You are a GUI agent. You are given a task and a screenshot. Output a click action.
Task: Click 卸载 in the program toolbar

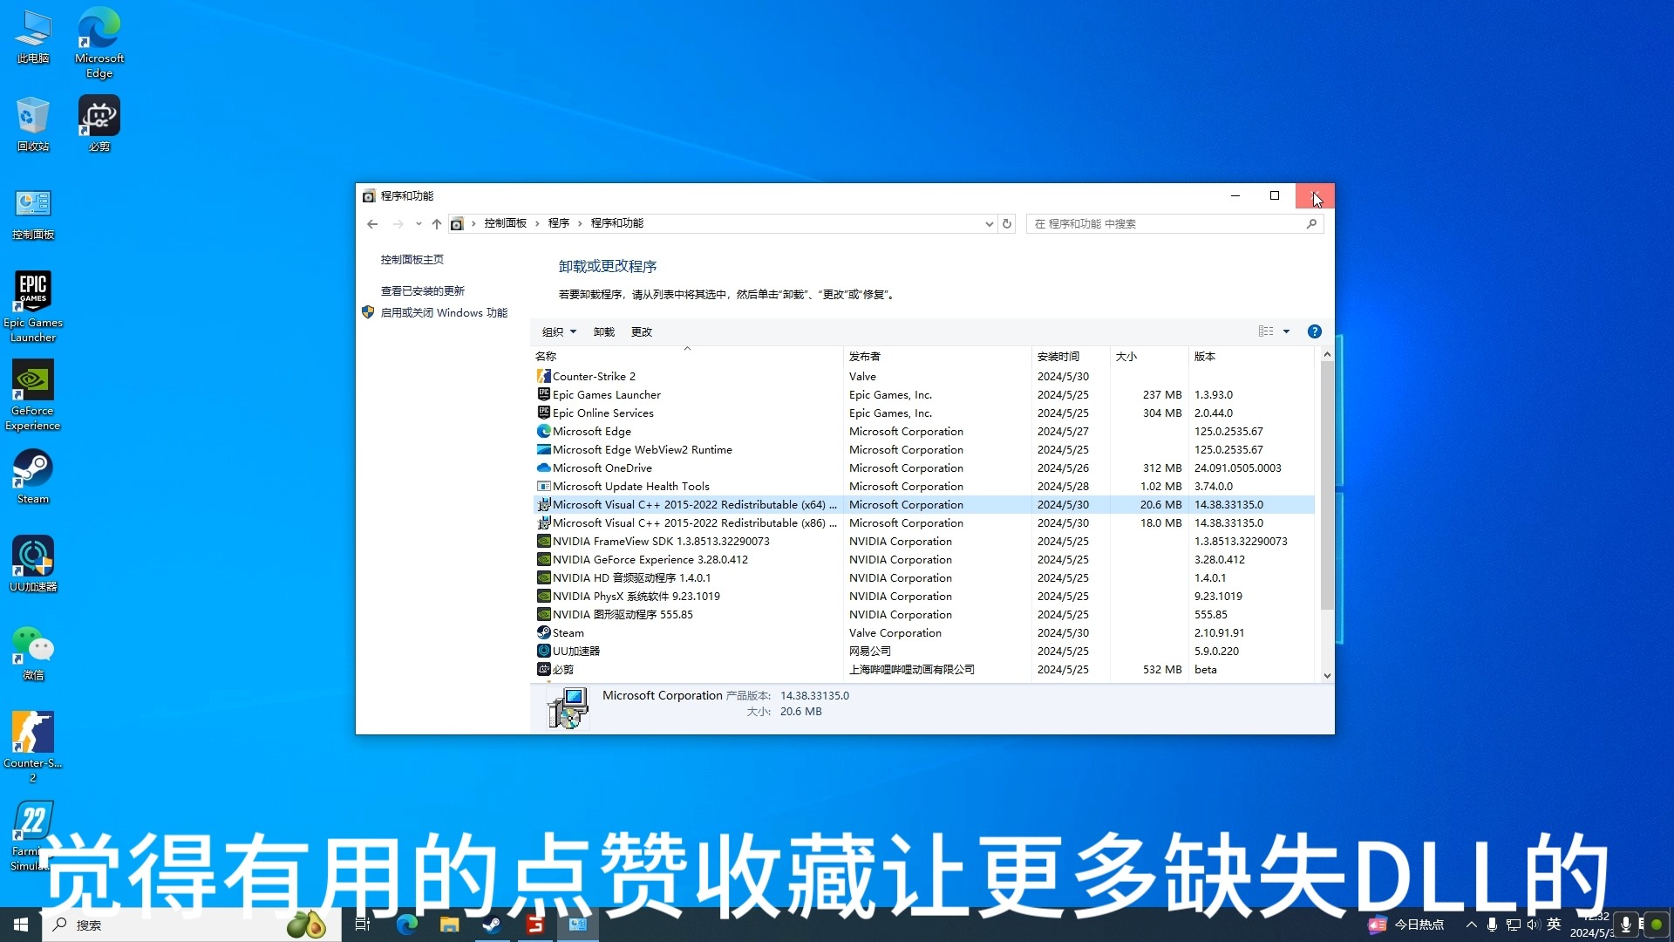tap(603, 331)
